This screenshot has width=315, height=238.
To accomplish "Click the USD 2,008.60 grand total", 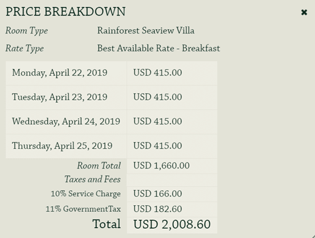I will coord(172,225).
